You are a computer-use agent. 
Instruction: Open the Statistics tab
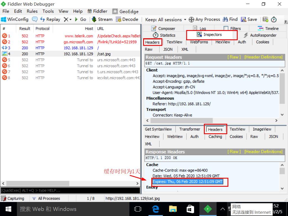pyautogui.click(x=164, y=35)
